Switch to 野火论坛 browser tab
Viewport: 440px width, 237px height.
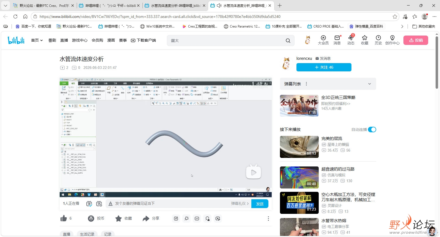tap(43, 6)
